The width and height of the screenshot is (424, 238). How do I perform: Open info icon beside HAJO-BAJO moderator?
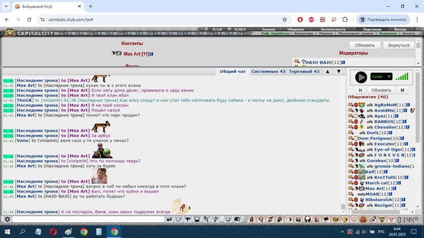point(343,62)
